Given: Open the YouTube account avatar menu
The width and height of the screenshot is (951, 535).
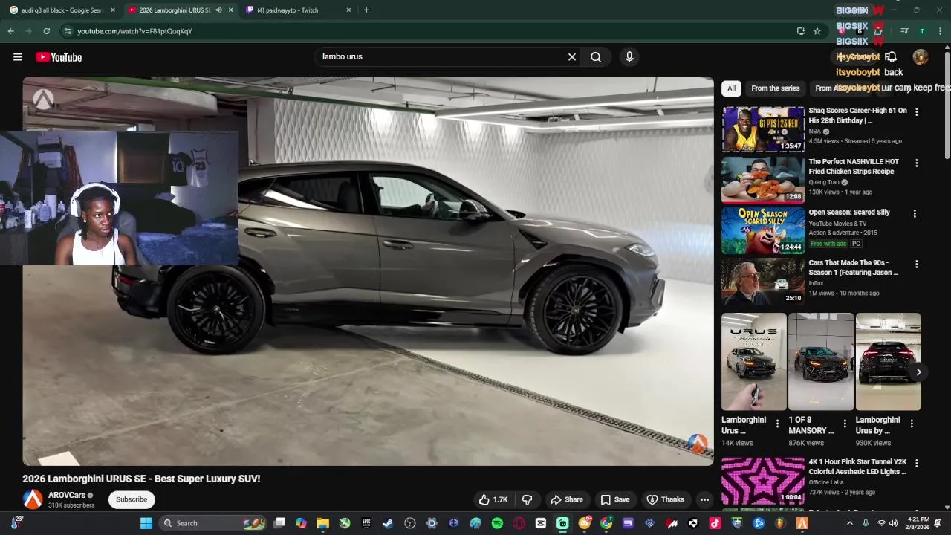Looking at the screenshot, I should 921,57.
